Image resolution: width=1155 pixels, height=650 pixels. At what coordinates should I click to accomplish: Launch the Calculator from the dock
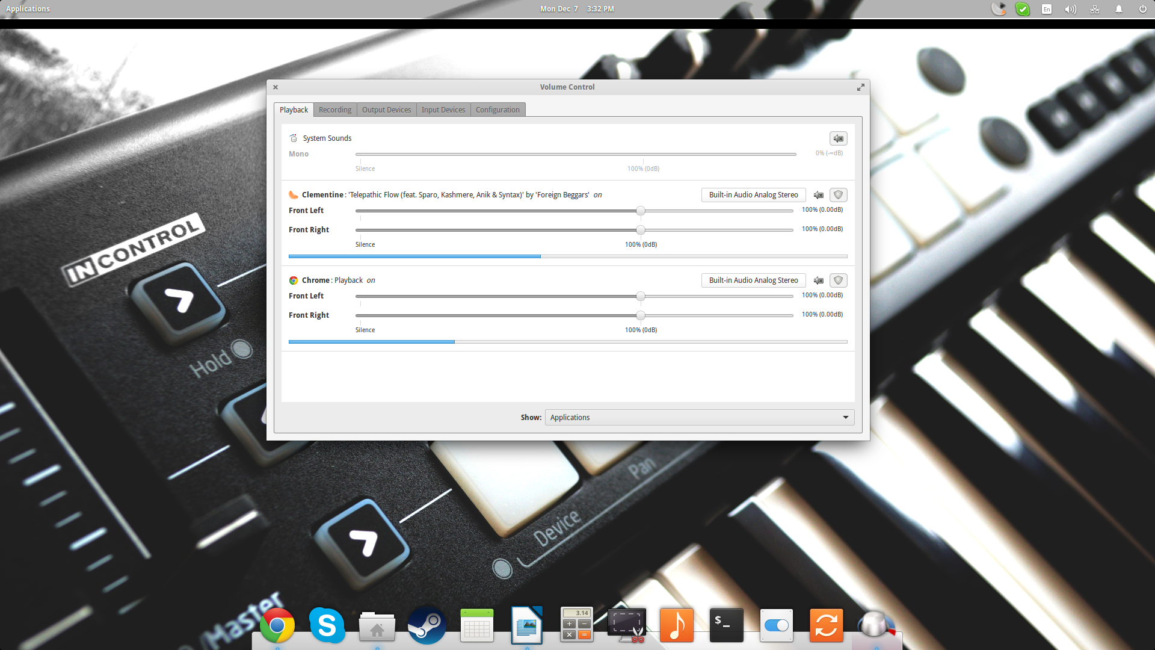point(577,624)
